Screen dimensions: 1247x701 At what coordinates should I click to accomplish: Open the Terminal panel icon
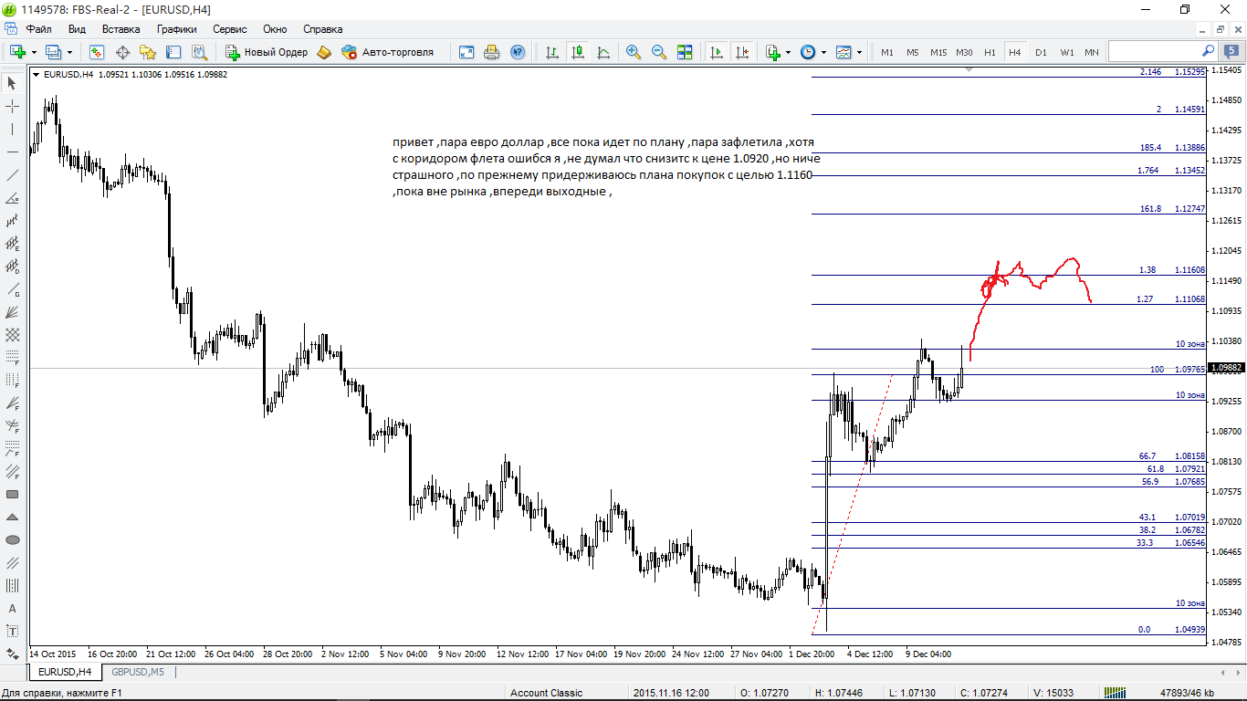[173, 52]
